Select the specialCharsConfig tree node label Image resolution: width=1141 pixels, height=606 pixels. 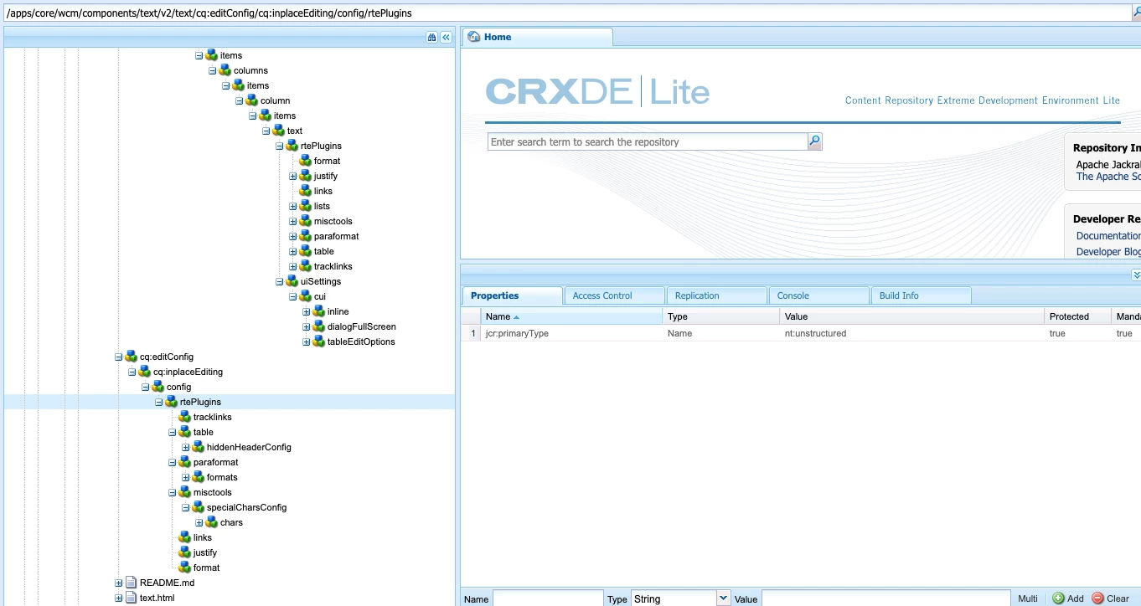click(x=246, y=507)
